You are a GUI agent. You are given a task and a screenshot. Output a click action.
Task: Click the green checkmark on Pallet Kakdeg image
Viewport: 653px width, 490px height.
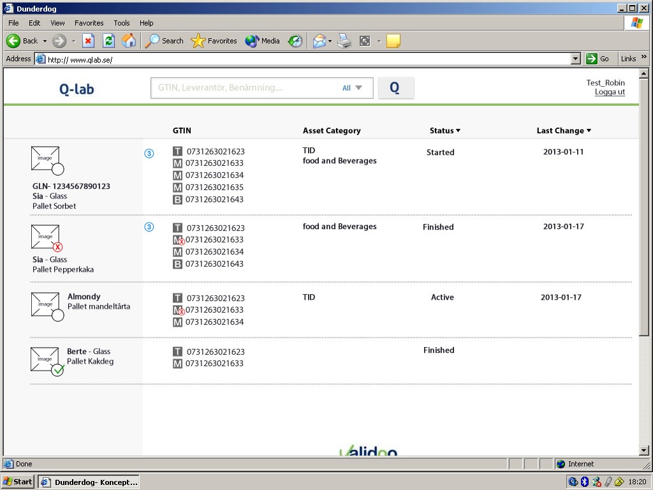click(58, 370)
